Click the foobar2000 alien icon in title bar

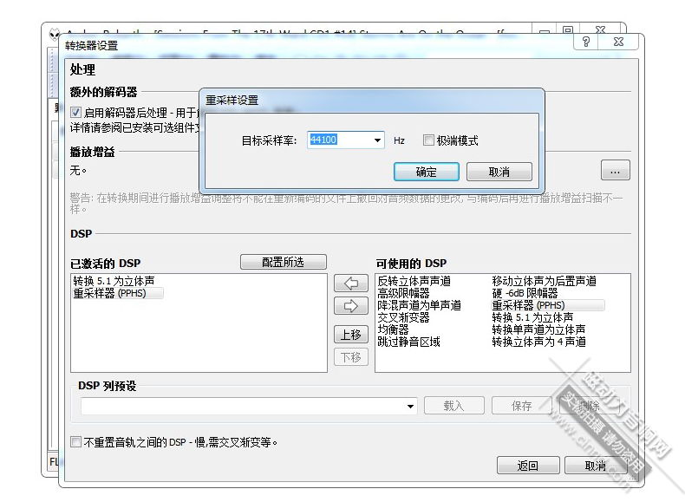coord(55,35)
